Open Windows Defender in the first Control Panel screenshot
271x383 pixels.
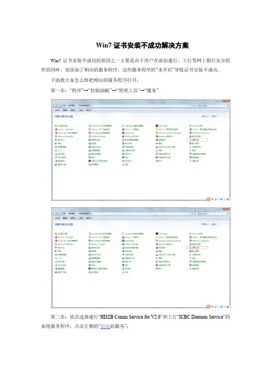[x=64, y=136]
